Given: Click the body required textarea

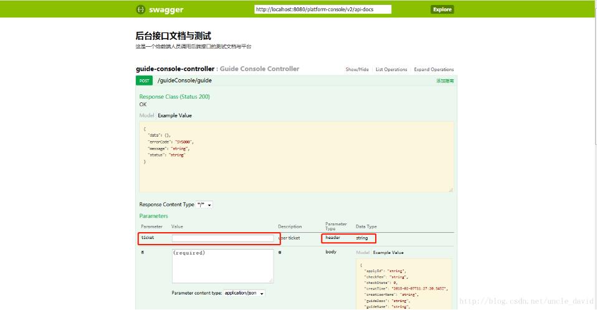Looking at the screenshot, I should 222,266.
